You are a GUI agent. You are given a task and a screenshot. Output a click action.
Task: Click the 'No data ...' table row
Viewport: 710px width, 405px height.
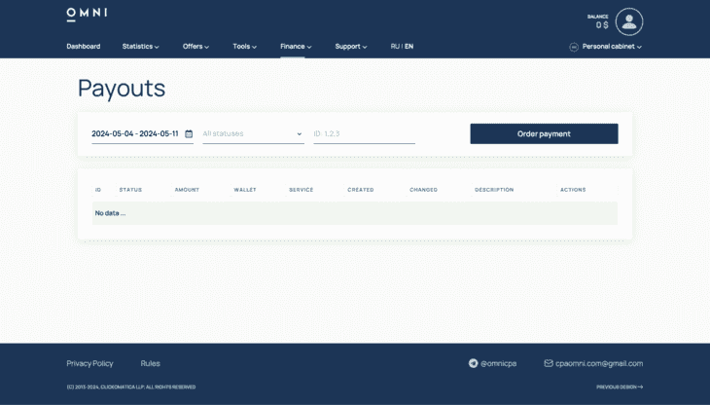pyautogui.click(x=355, y=213)
